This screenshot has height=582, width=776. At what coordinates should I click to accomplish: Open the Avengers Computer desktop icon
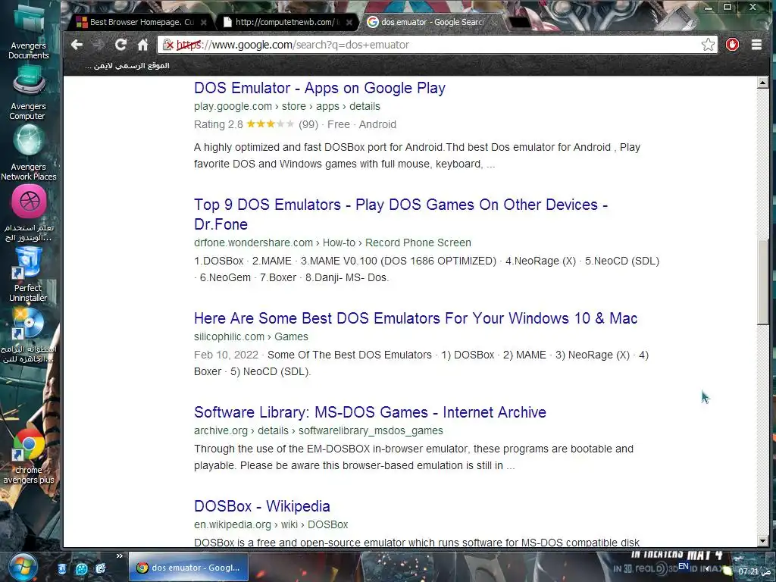tap(28, 94)
